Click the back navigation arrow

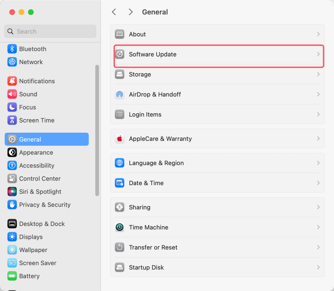click(x=114, y=12)
